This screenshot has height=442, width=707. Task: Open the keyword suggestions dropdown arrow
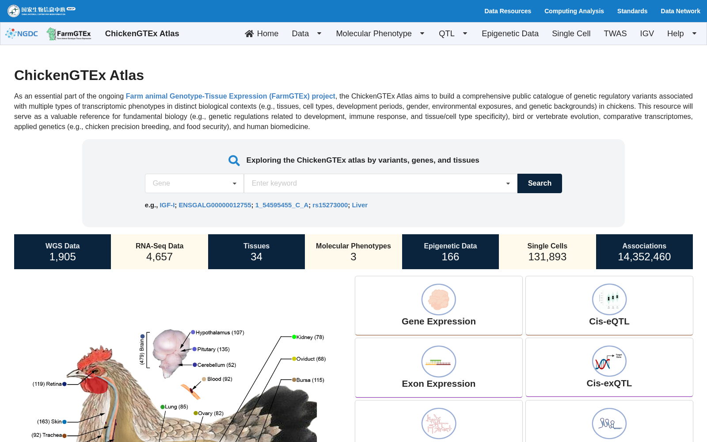pyautogui.click(x=508, y=183)
